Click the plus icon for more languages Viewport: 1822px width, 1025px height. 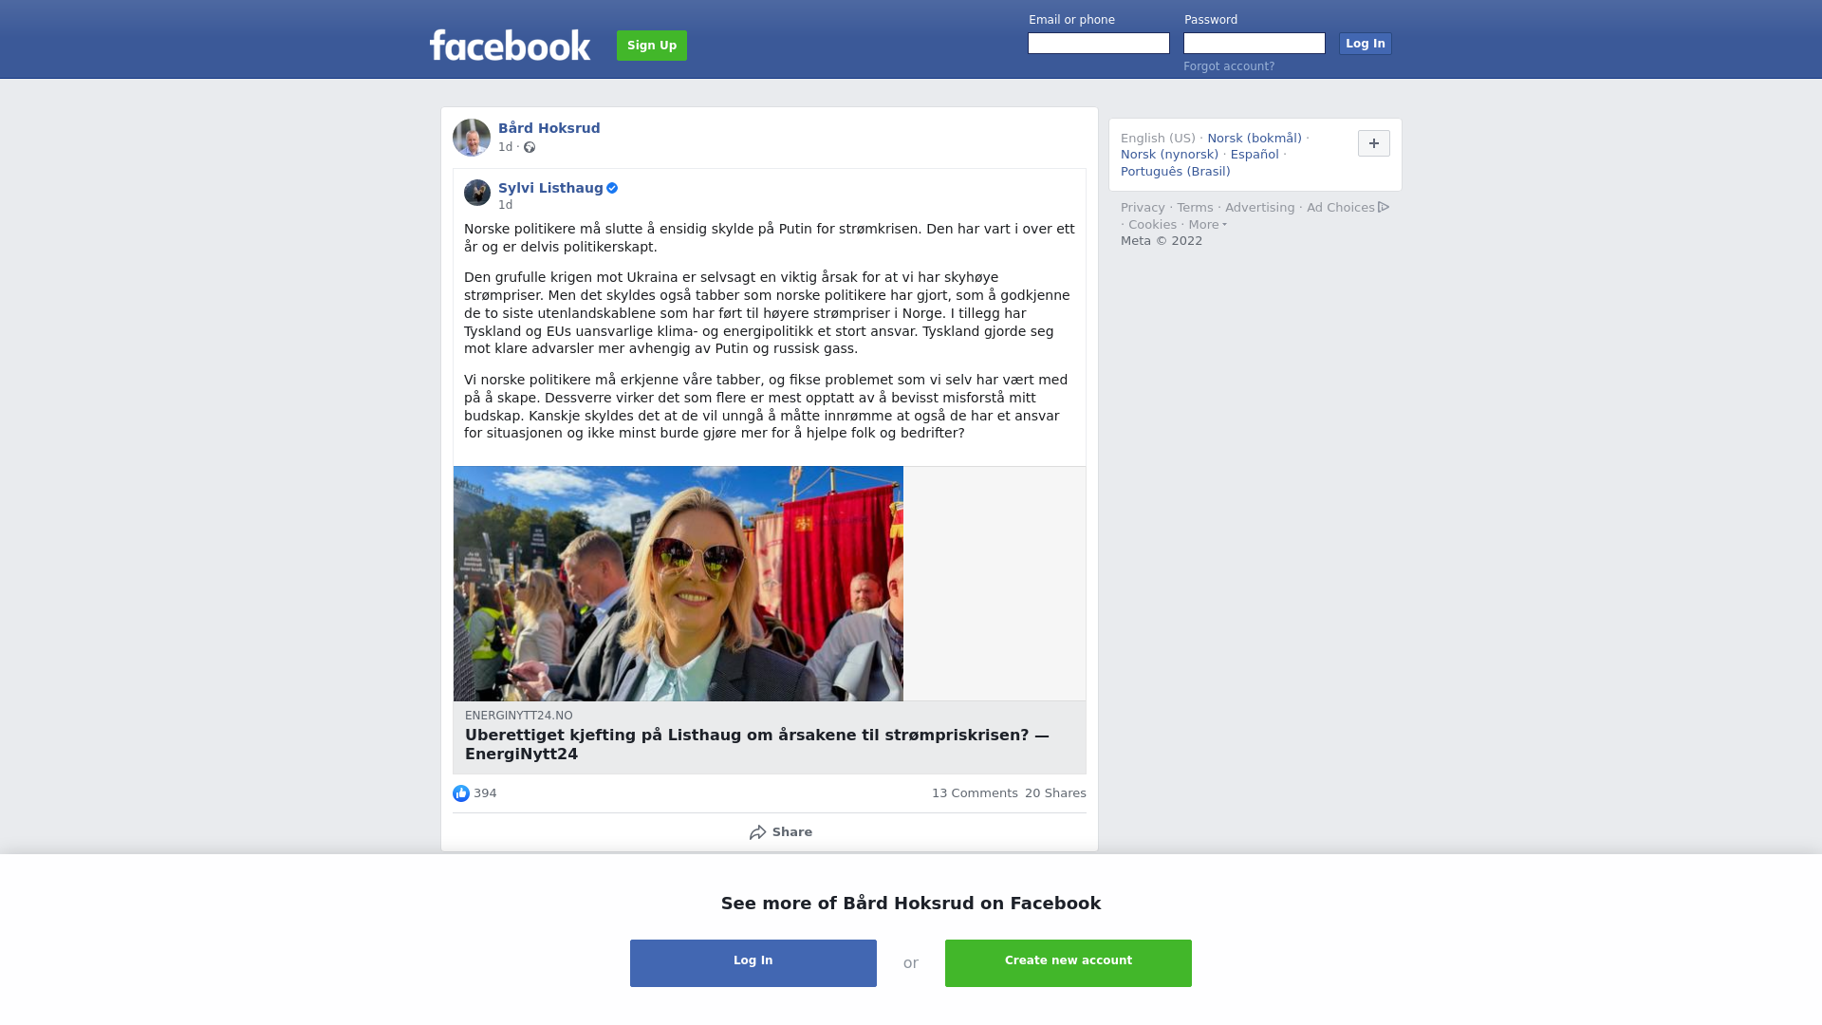1374,143
